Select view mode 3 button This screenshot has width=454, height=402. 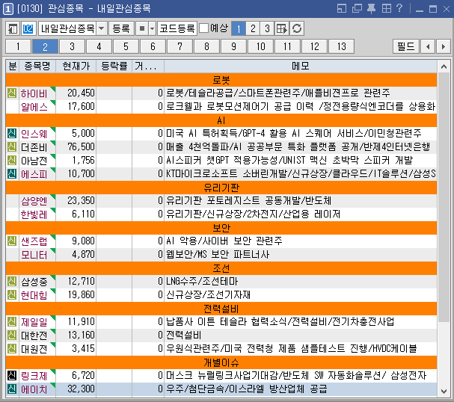267,28
